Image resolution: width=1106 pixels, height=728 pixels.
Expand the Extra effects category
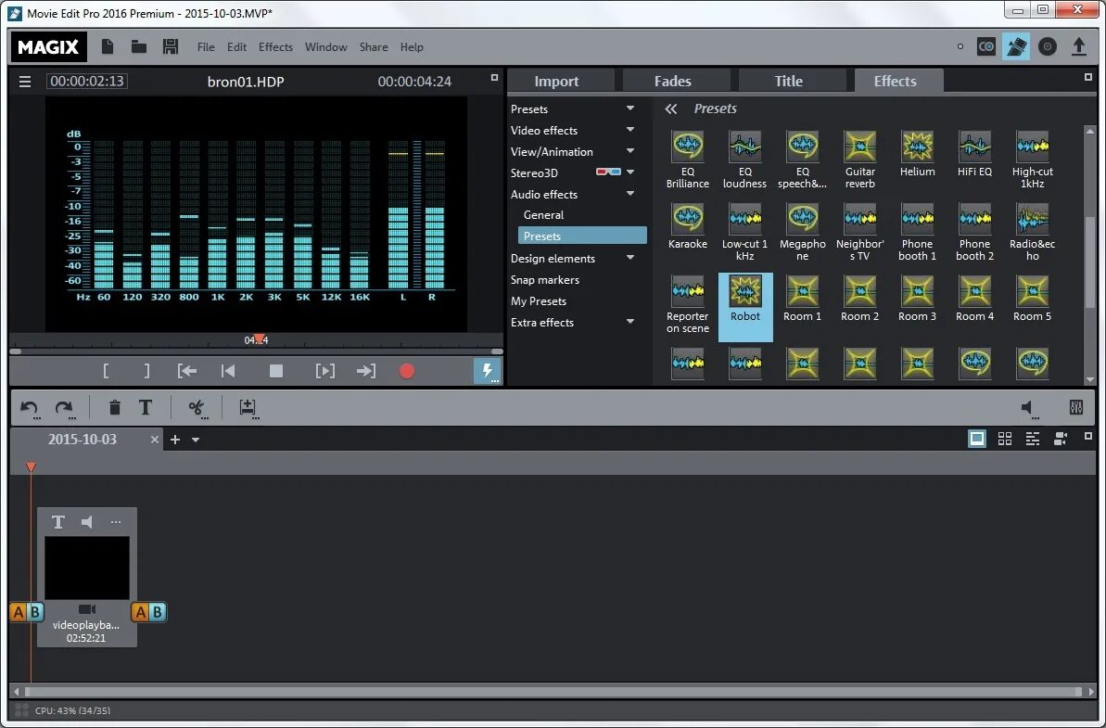click(x=629, y=322)
